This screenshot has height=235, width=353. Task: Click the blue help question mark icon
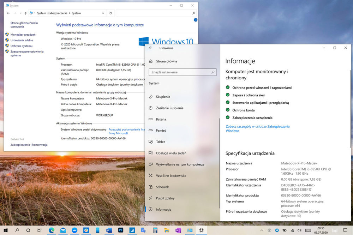point(196,20)
